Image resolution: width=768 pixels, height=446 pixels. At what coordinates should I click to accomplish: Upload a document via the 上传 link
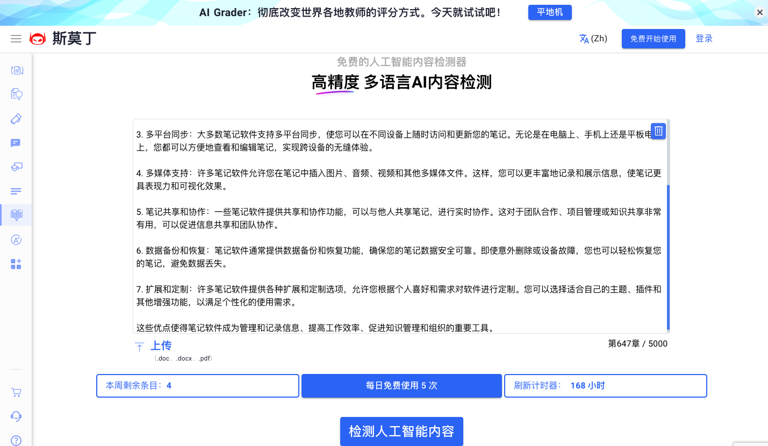click(161, 345)
